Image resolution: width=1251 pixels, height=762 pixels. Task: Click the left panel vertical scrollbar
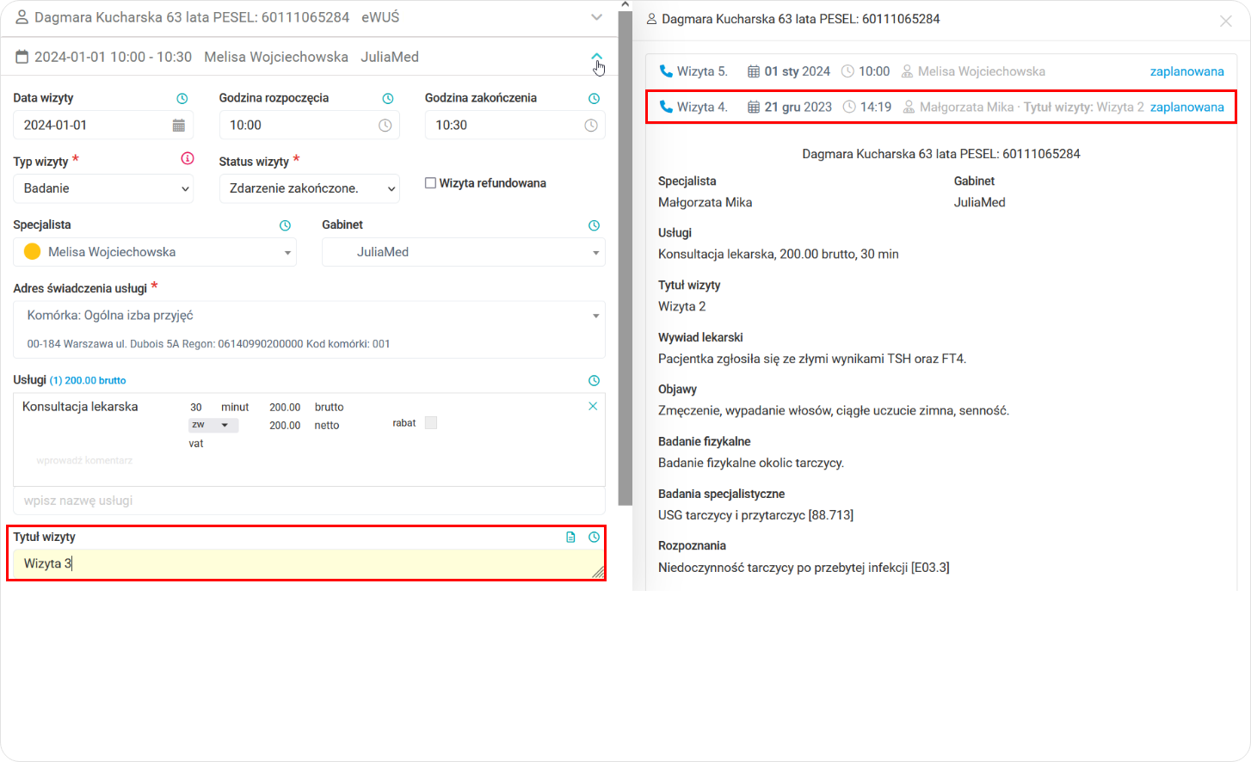tap(625, 258)
